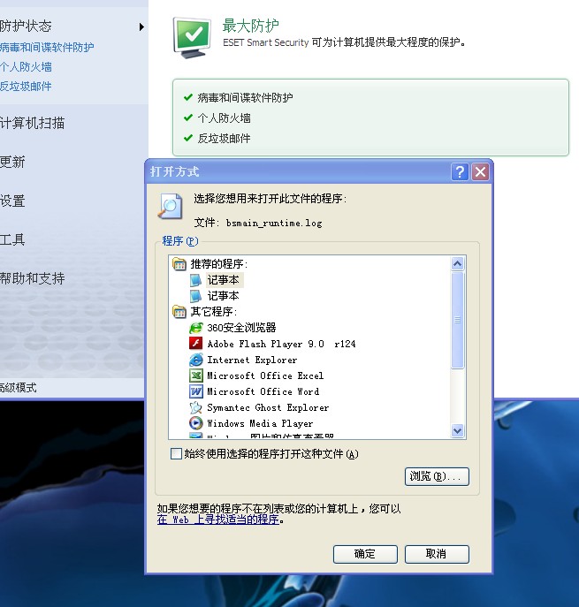The width and height of the screenshot is (579, 607).
Task: Open 工具 in ESET sidebar
Action: tap(12, 239)
